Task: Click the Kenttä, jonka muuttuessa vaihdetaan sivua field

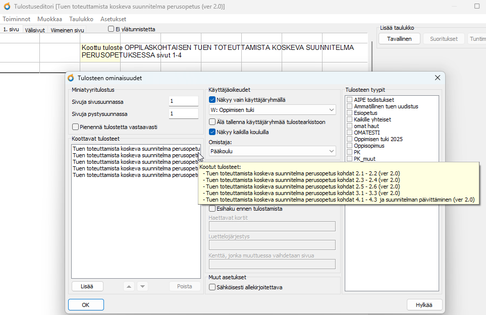Action: click(x=272, y=264)
